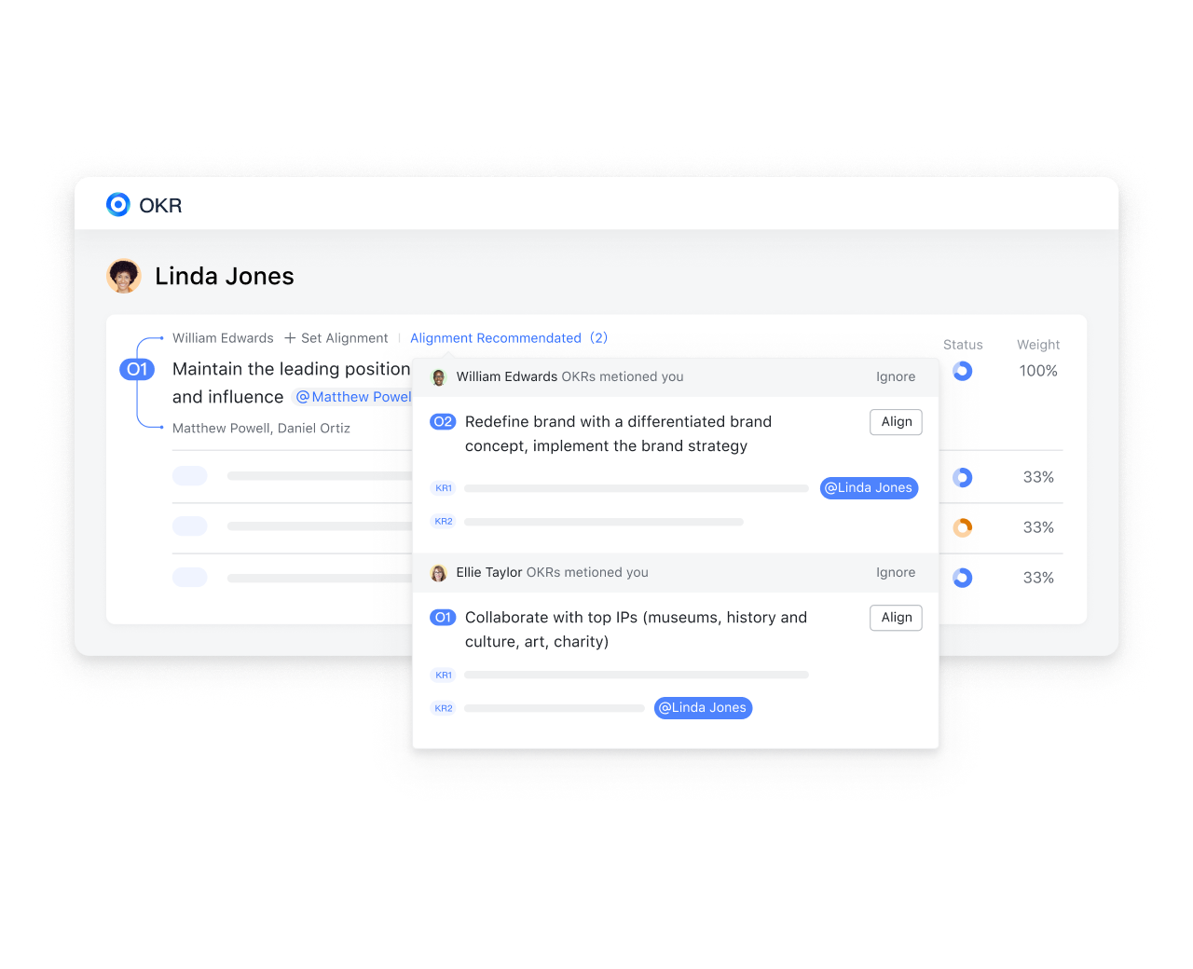This screenshot has height=969, width=1193.
Task: Click the O1 objective badge
Action: click(137, 369)
